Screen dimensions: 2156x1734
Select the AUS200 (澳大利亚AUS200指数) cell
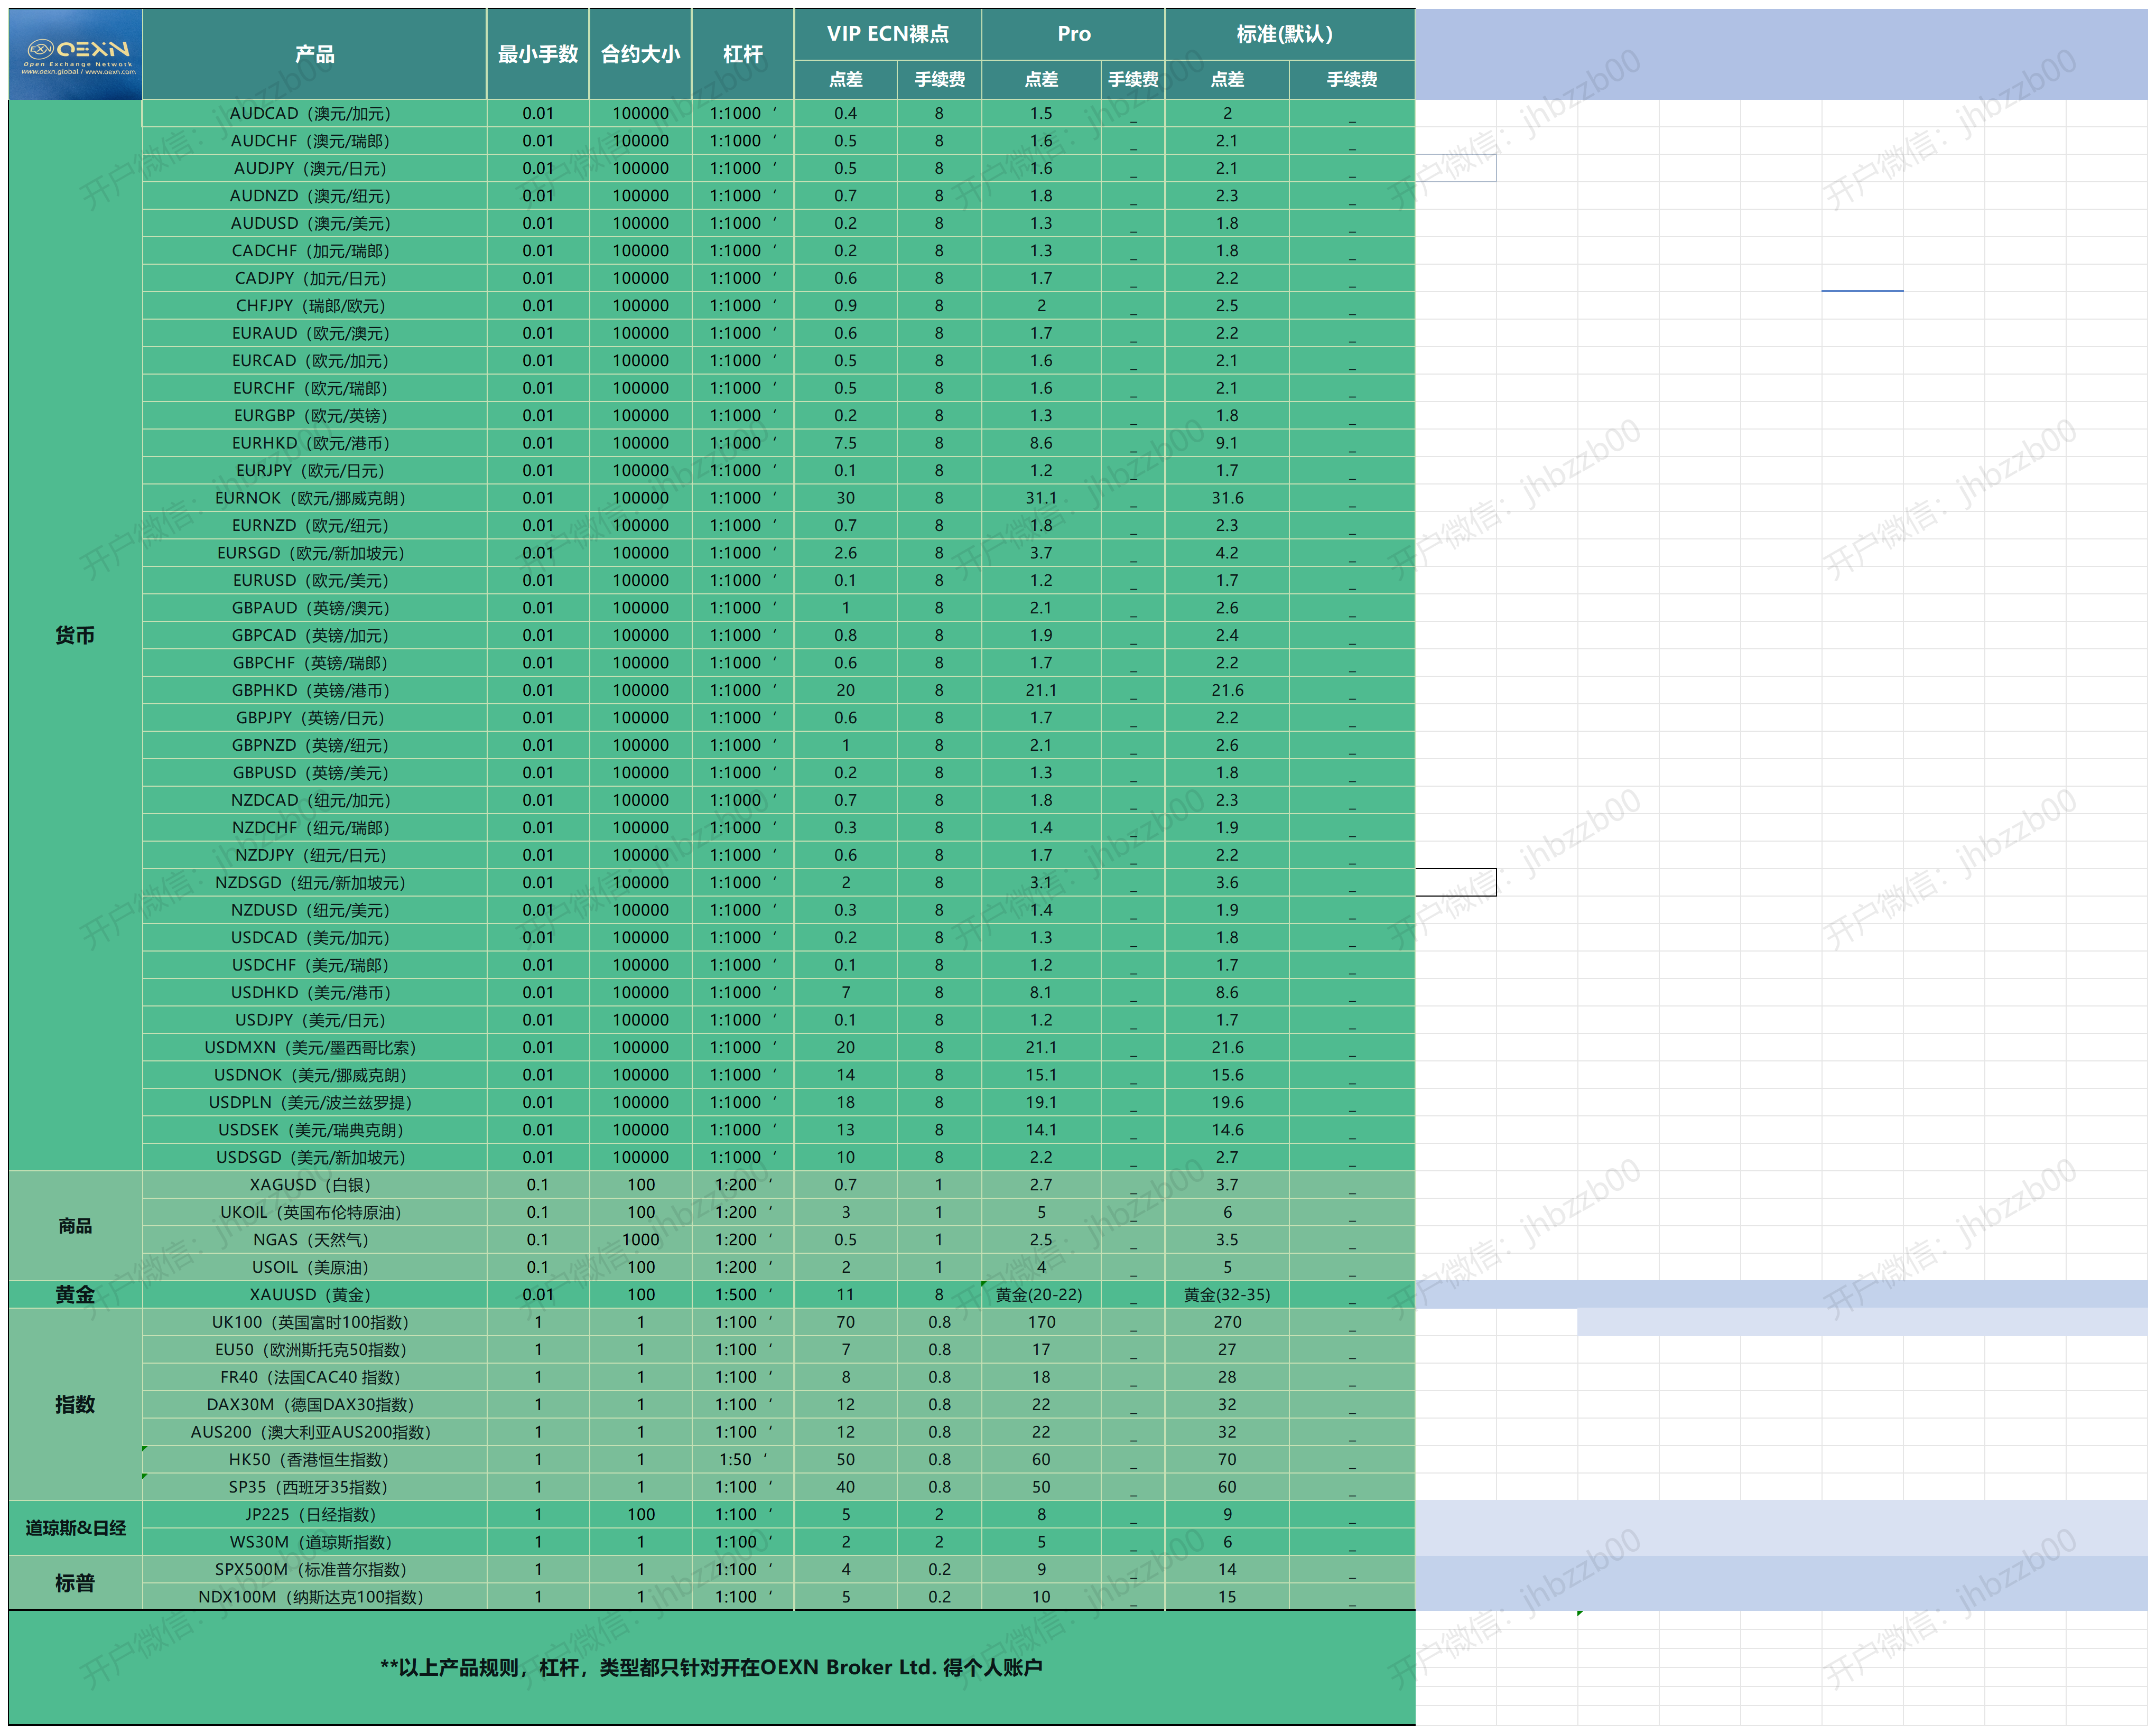314,1432
